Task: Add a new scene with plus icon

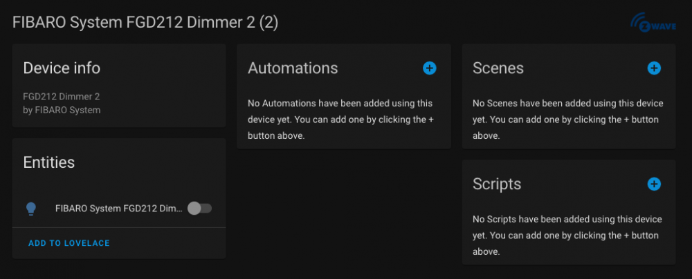Action: (x=654, y=68)
